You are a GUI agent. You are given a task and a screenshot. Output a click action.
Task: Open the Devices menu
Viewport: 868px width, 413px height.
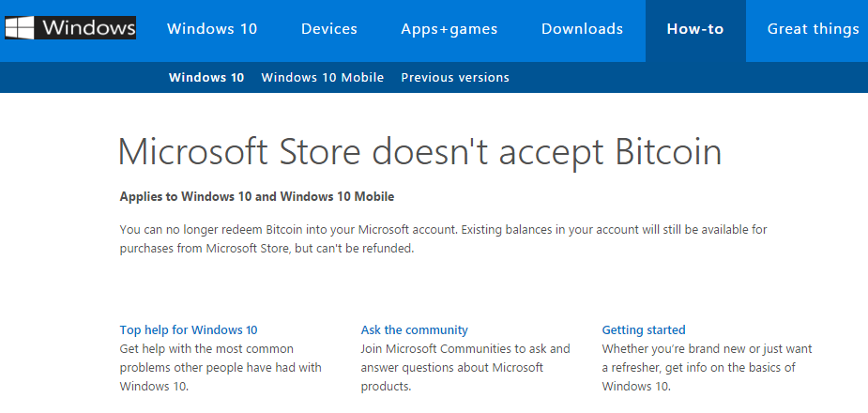point(328,29)
